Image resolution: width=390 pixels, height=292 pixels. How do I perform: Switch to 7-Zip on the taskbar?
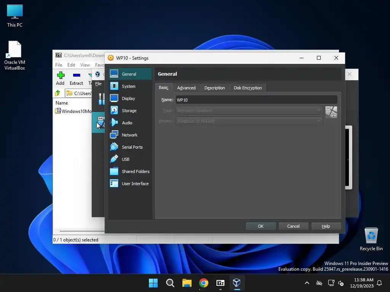tap(221, 283)
